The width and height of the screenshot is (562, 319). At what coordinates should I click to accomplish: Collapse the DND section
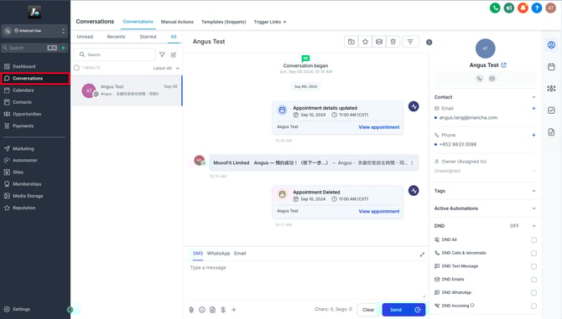533,226
